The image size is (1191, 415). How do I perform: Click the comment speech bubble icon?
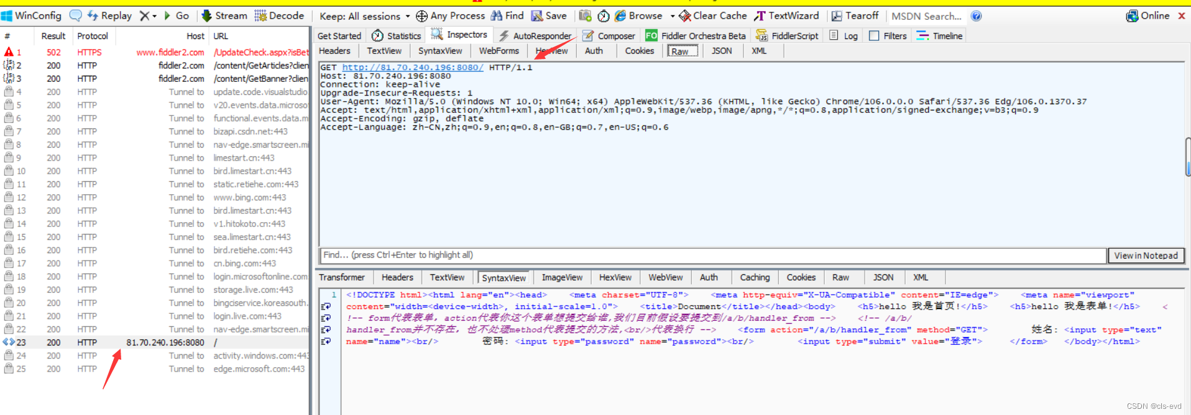(x=76, y=16)
